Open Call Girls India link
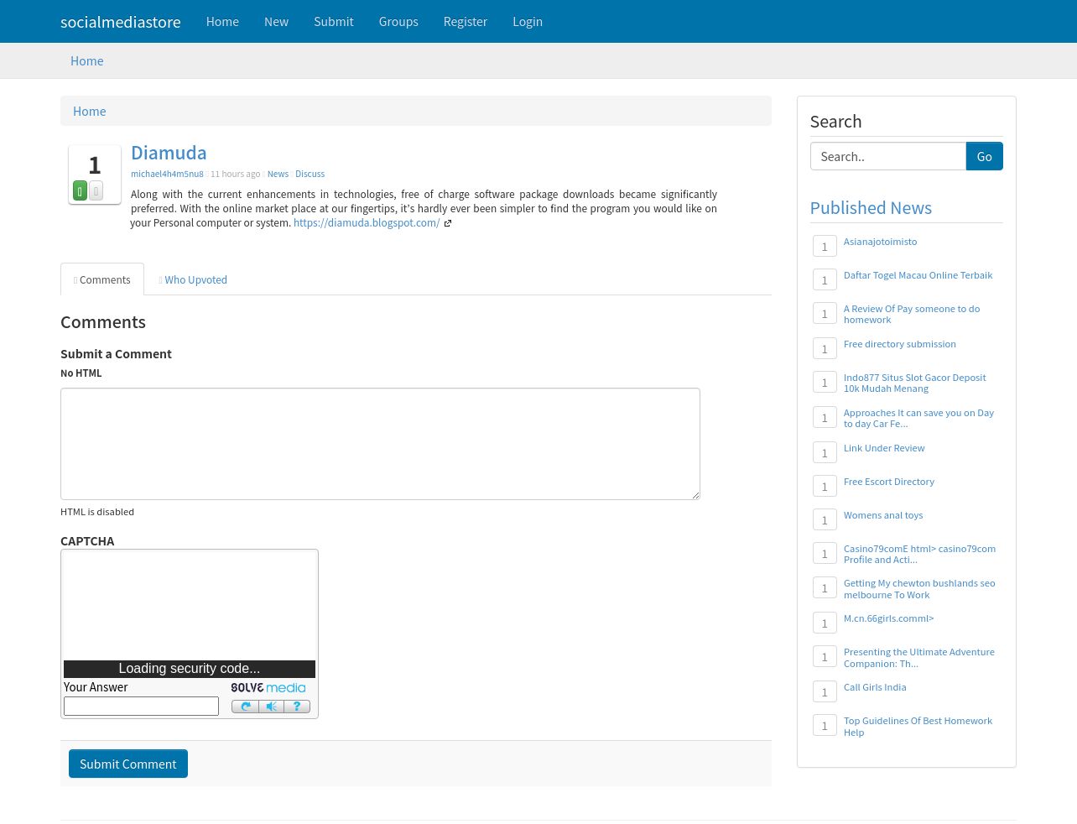 [875, 687]
